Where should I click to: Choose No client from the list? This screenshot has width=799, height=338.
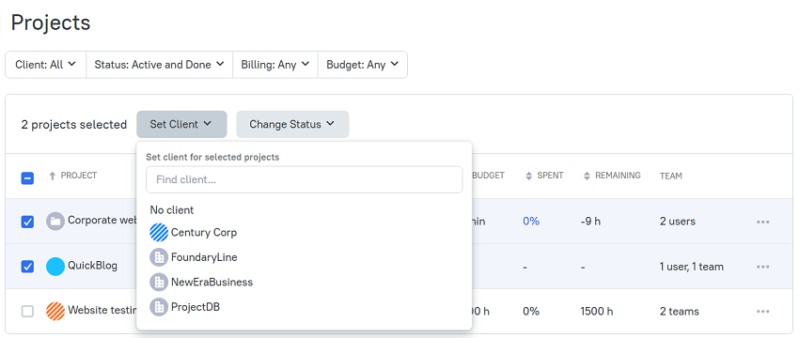coord(172,210)
